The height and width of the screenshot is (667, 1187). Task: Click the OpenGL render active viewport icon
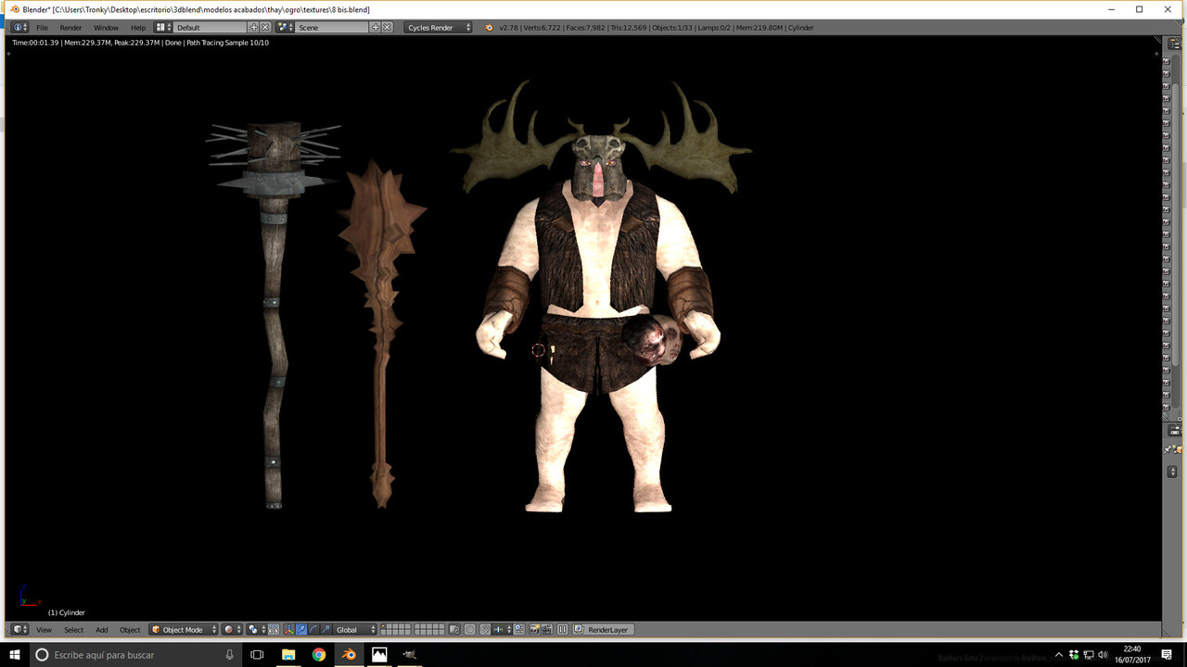[x=534, y=630]
